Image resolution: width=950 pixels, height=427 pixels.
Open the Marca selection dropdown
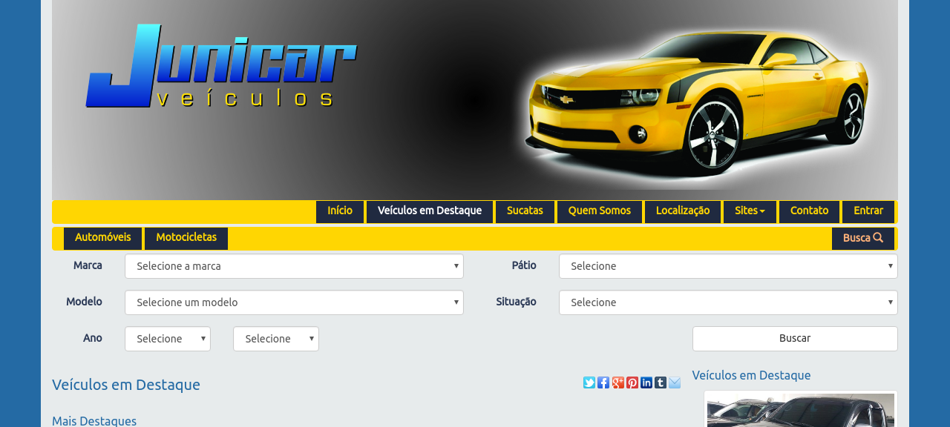tap(294, 266)
